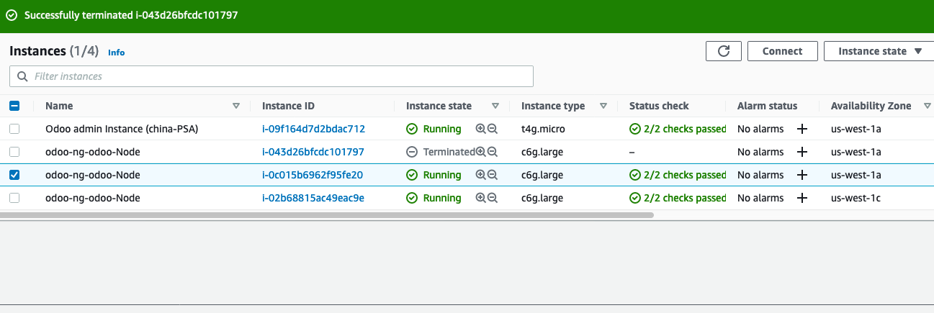Zoom out on Odoo admin Instance state
The width and height of the screenshot is (934, 313).
(x=493, y=130)
